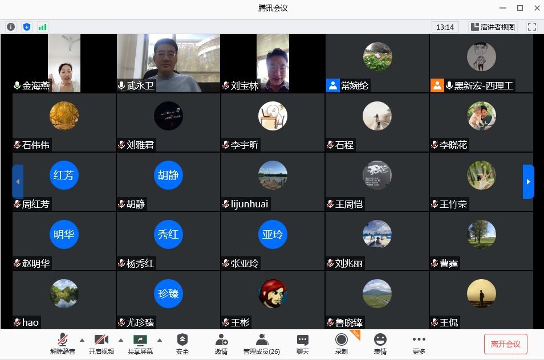Open the Invite (邀请) dialog
The width and height of the screenshot is (544, 360).
pos(221,344)
